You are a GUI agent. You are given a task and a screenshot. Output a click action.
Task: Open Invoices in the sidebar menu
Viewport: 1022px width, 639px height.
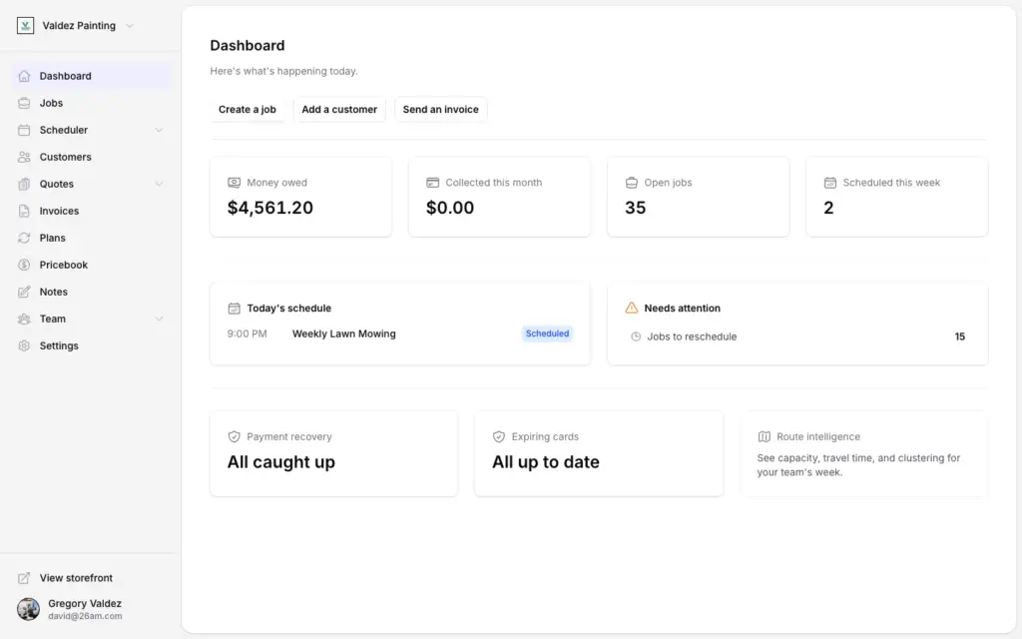tap(92, 211)
